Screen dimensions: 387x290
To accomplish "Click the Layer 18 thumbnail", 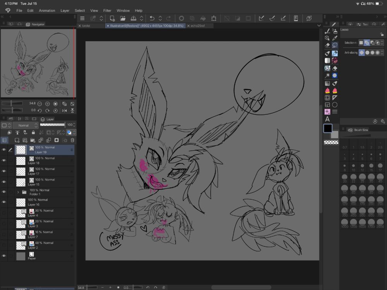I will point(21,161).
